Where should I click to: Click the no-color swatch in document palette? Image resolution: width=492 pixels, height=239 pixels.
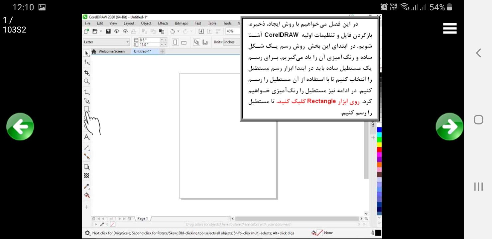click(x=112, y=224)
